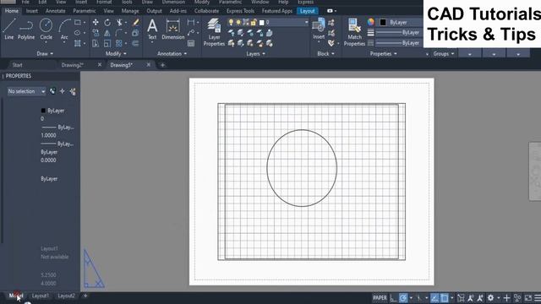Add a new layout tab
Viewport: 541px width, 304px height.
(x=85, y=296)
